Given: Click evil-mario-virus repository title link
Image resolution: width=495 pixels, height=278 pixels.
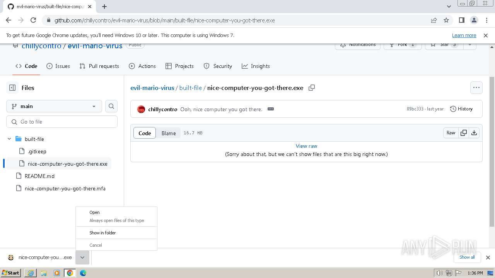Looking at the screenshot, I should pos(95,46).
